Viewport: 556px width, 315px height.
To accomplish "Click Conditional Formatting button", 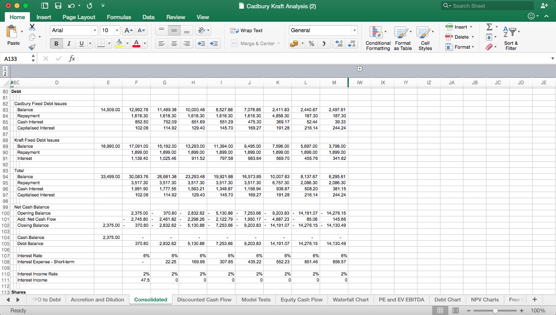I will point(378,38).
